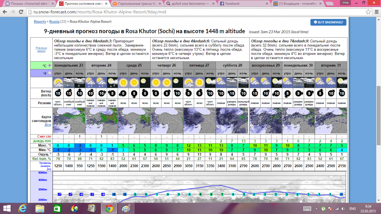Switch input language via ENG indicator
The image size is (381, 214).
(x=352, y=209)
